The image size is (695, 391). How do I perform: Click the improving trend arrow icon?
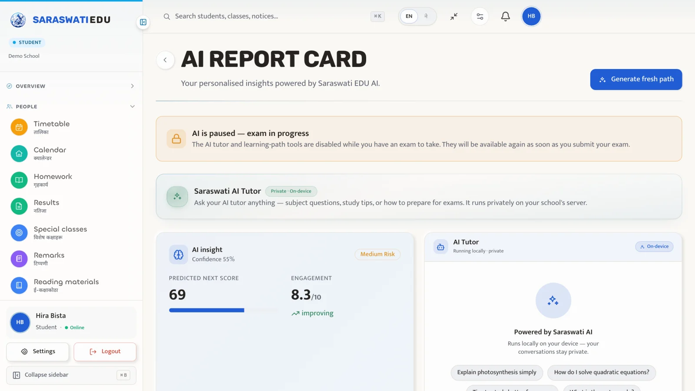pyautogui.click(x=295, y=314)
